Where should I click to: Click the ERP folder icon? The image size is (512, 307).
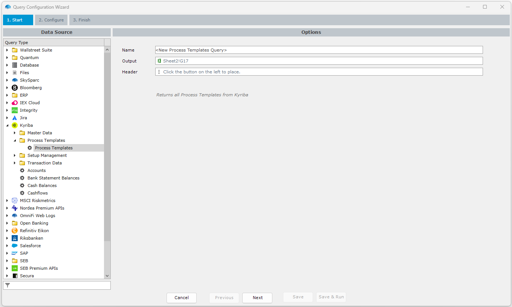coord(15,95)
